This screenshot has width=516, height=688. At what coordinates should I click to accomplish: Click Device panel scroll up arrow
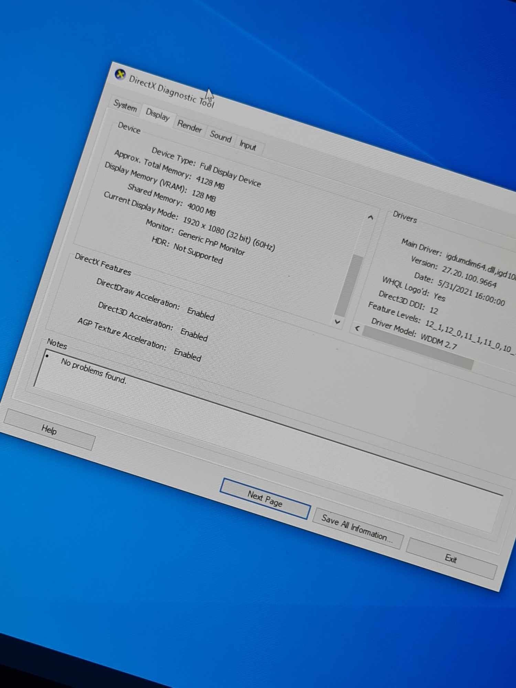(370, 217)
